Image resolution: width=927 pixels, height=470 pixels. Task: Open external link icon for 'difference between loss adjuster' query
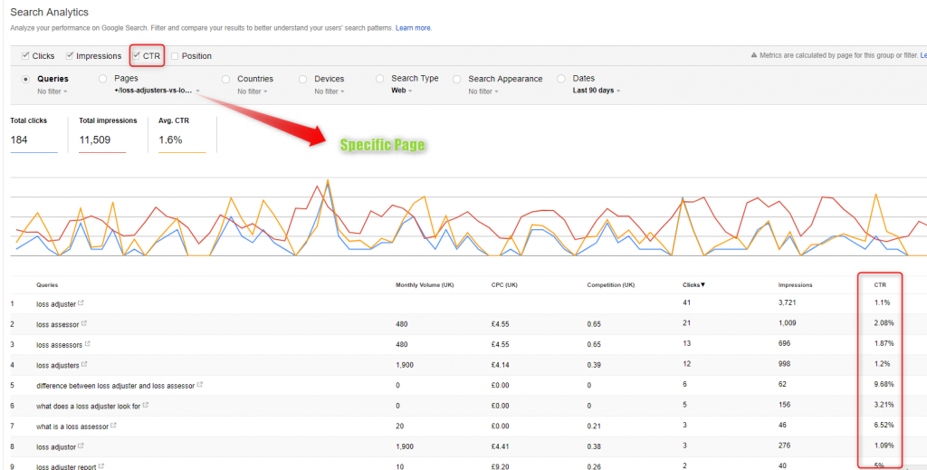(200, 384)
